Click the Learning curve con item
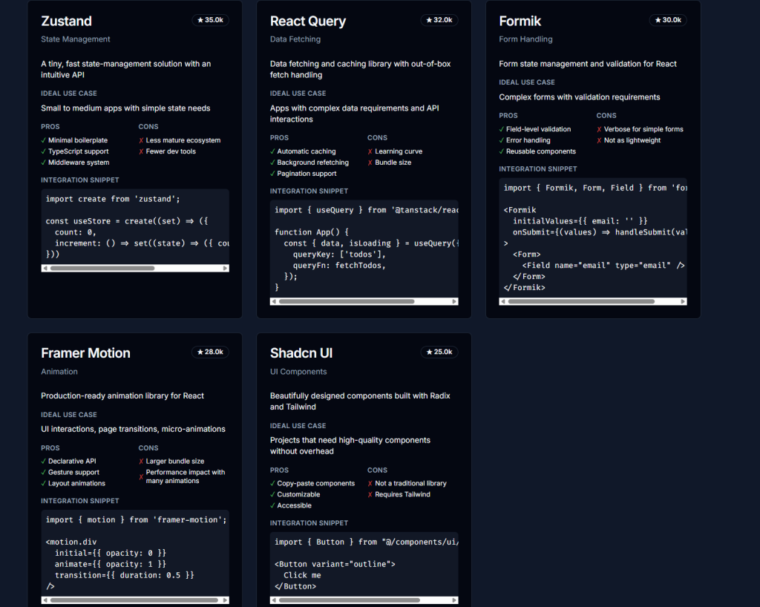Image resolution: width=760 pixels, height=607 pixels. 395,151
